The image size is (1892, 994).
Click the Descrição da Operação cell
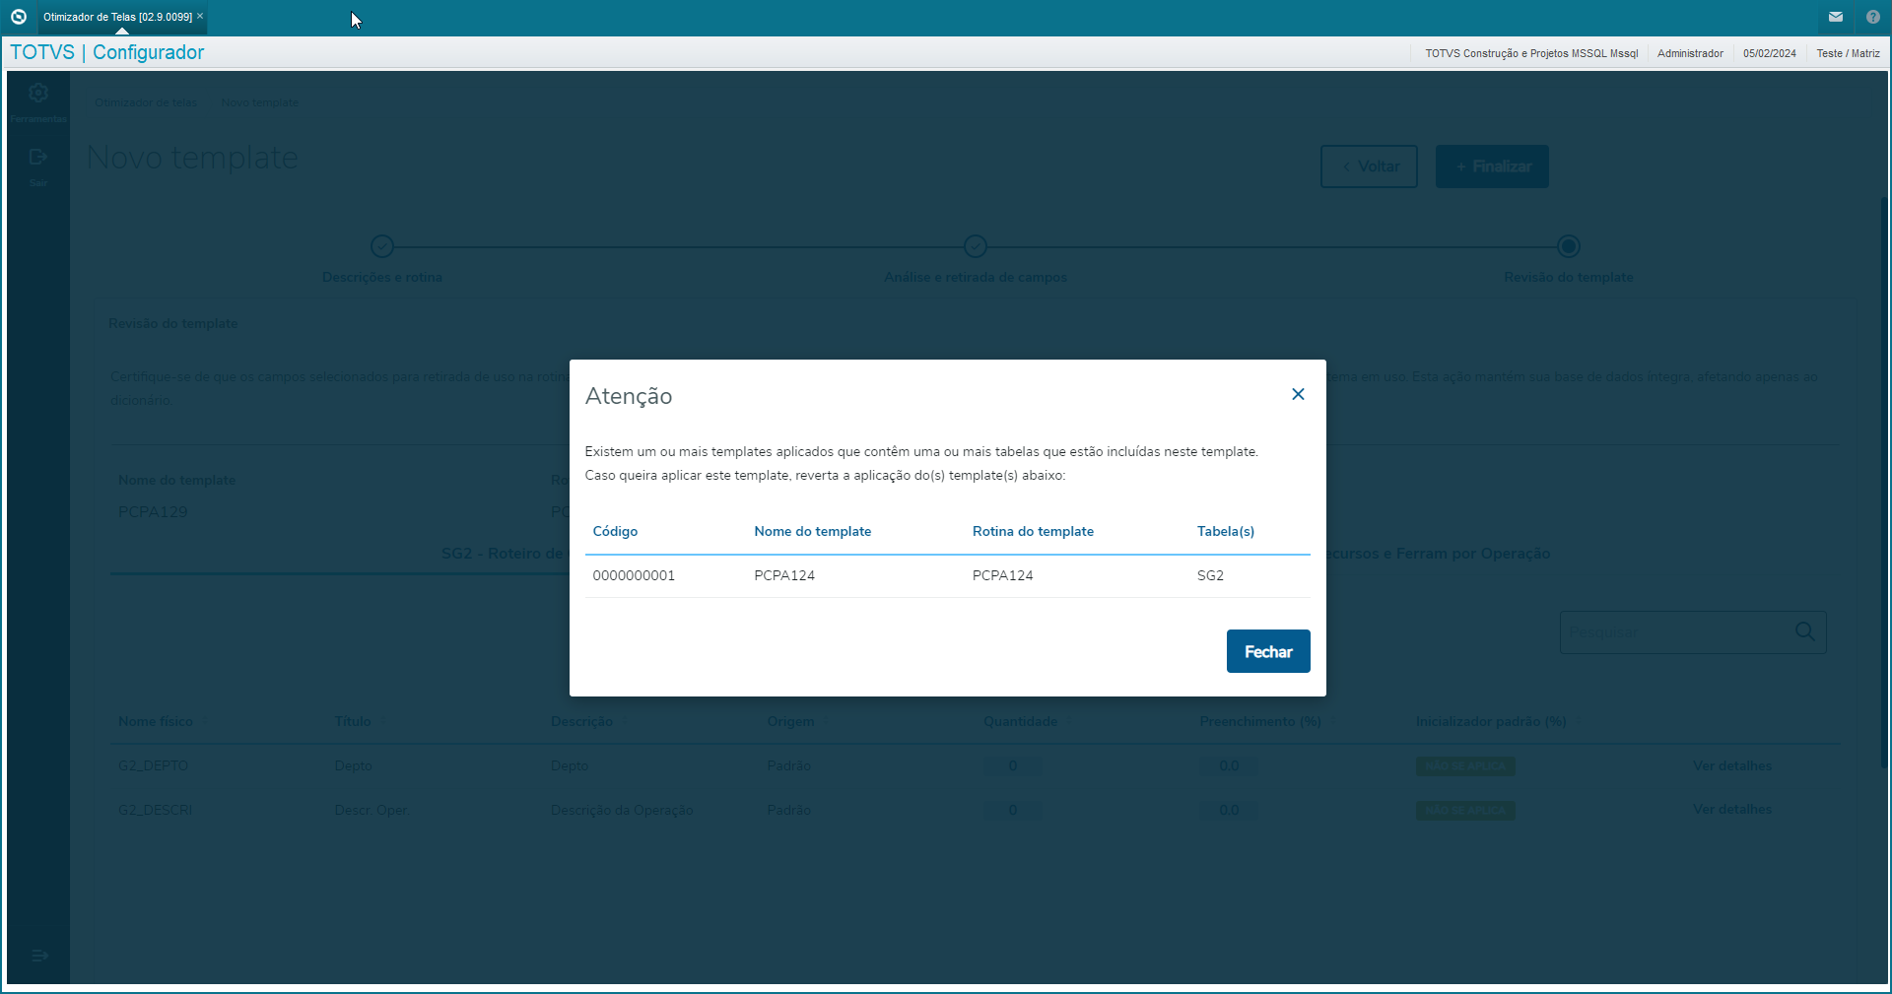[622, 810]
